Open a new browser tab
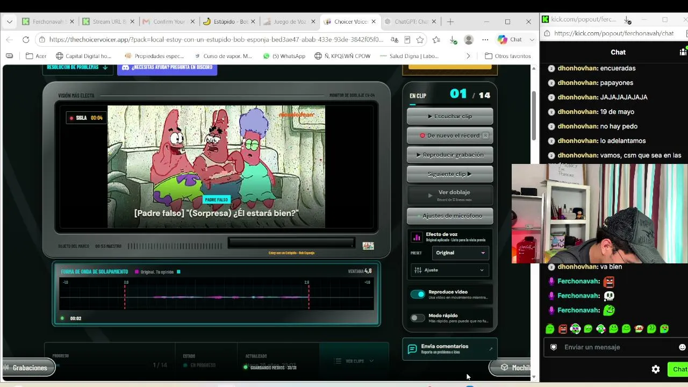This screenshot has width=688, height=387. point(450,21)
